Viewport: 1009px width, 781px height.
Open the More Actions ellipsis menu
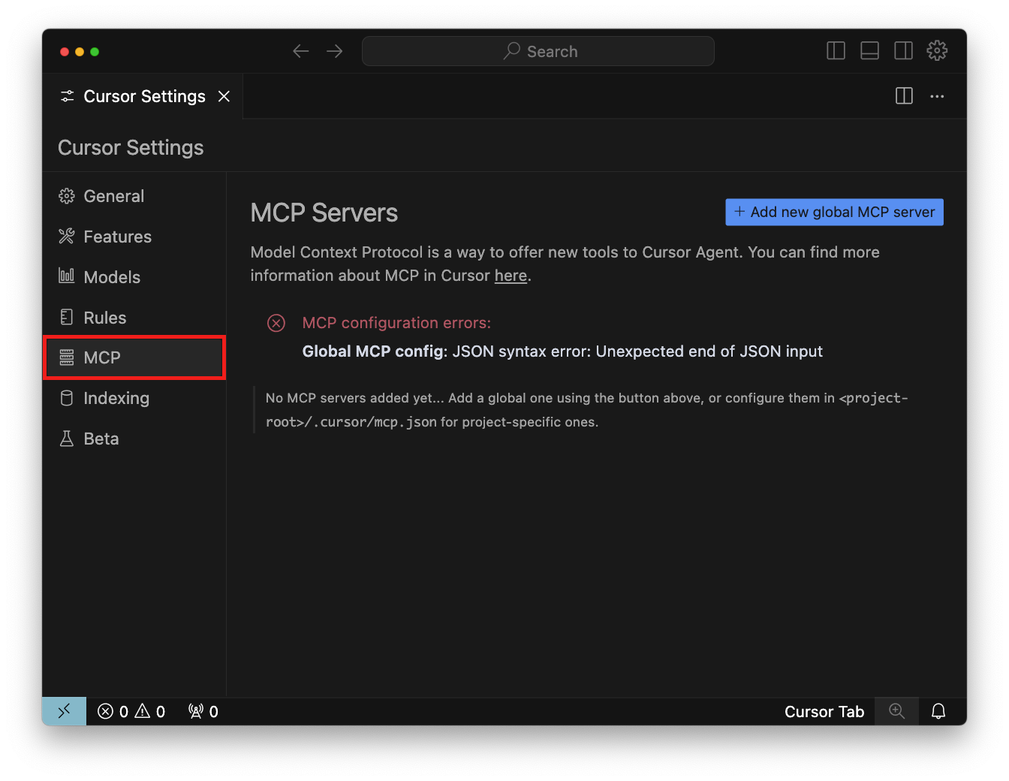(x=937, y=96)
